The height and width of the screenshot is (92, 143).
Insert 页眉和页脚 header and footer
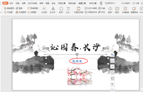click(78, 10)
